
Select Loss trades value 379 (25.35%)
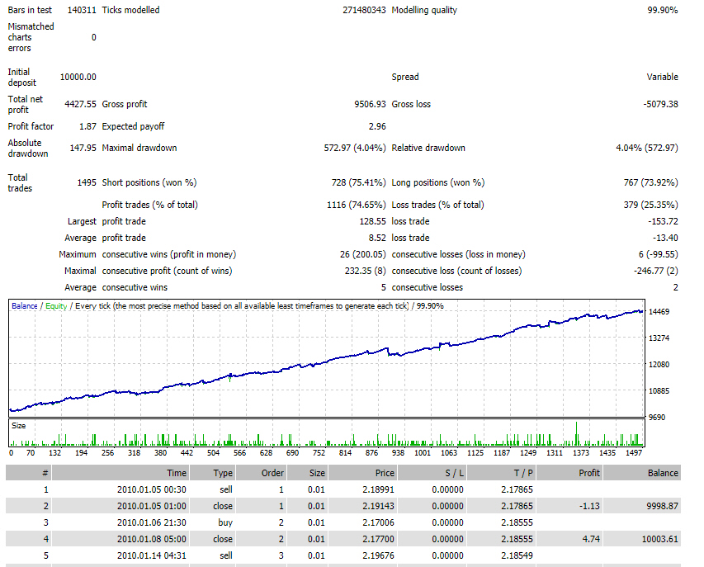click(651, 205)
